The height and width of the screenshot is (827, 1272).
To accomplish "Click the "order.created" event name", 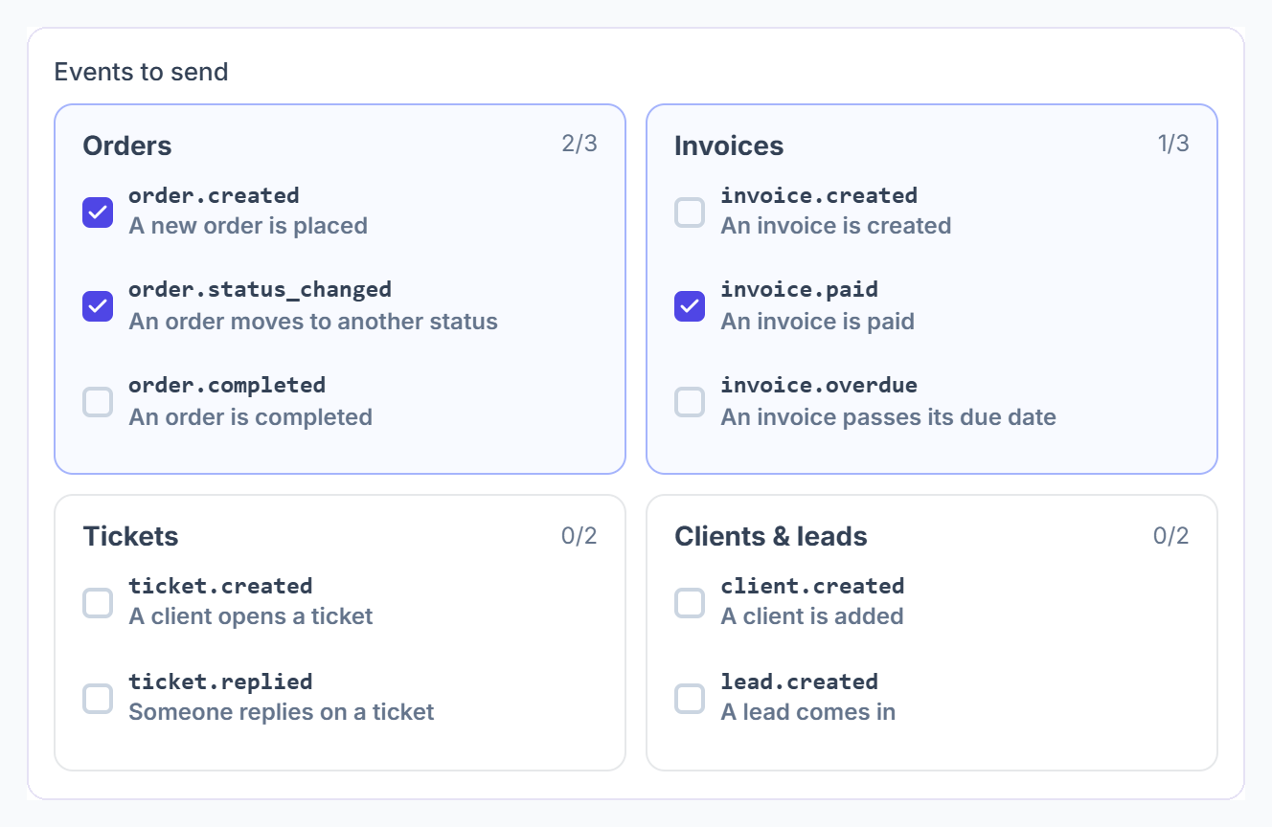I will pyautogui.click(x=215, y=195).
